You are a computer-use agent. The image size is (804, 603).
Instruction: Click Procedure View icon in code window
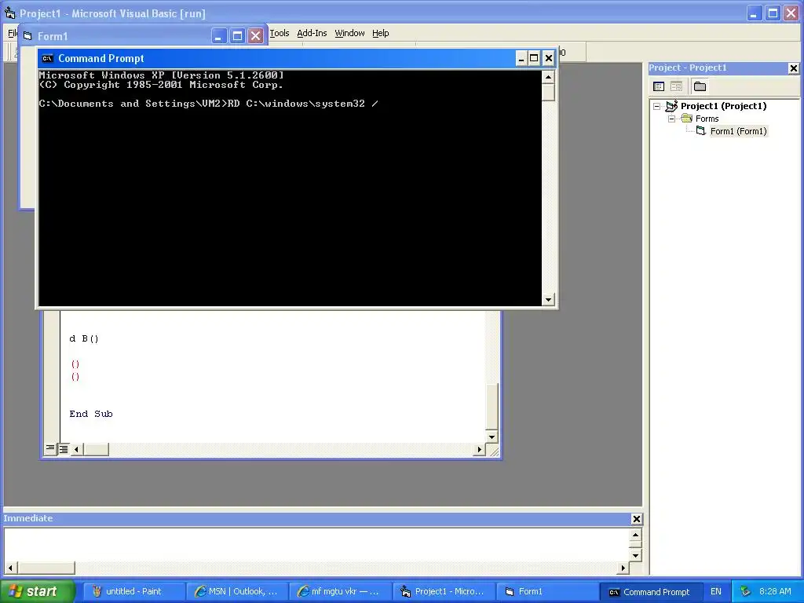tap(50, 449)
